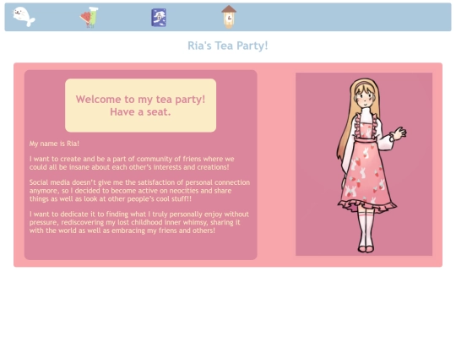Click paragraph starting 'I want to dedicate'

coord(139,222)
